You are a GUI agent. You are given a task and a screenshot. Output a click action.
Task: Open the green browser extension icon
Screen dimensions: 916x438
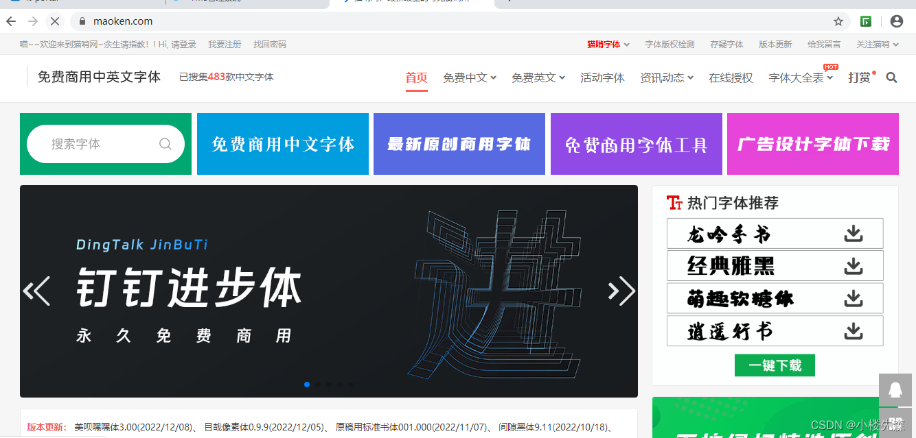click(x=867, y=21)
